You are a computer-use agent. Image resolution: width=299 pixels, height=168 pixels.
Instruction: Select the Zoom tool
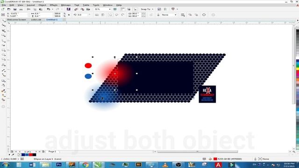tap(3, 35)
